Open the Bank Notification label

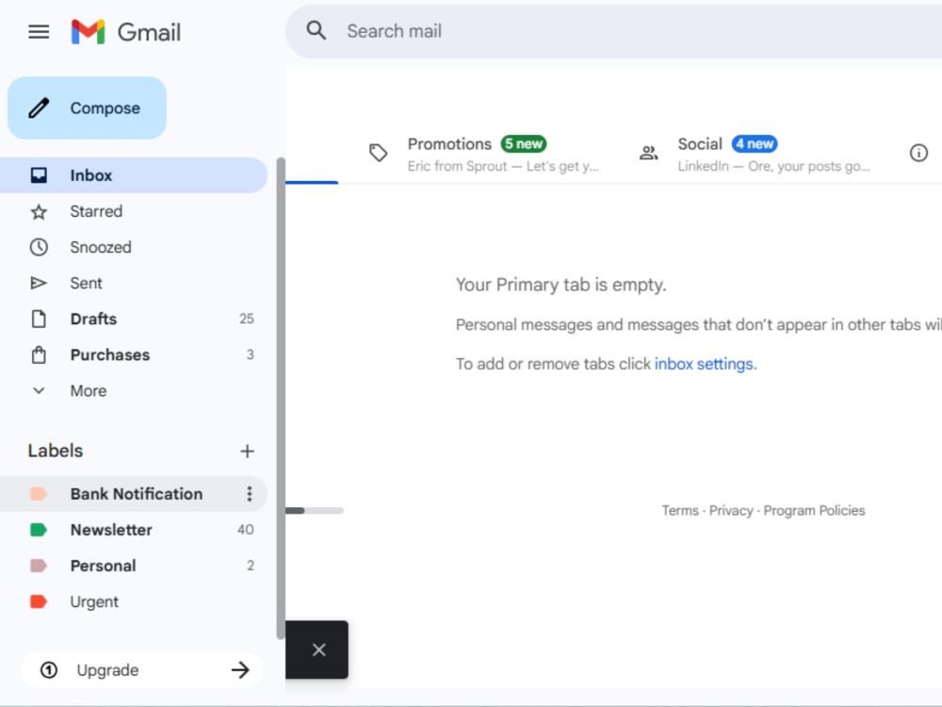134,494
